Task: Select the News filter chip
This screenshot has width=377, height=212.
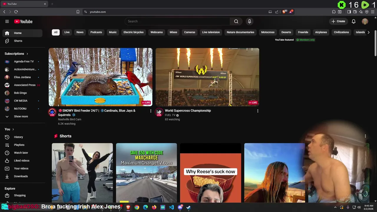Action: (80, 32)
